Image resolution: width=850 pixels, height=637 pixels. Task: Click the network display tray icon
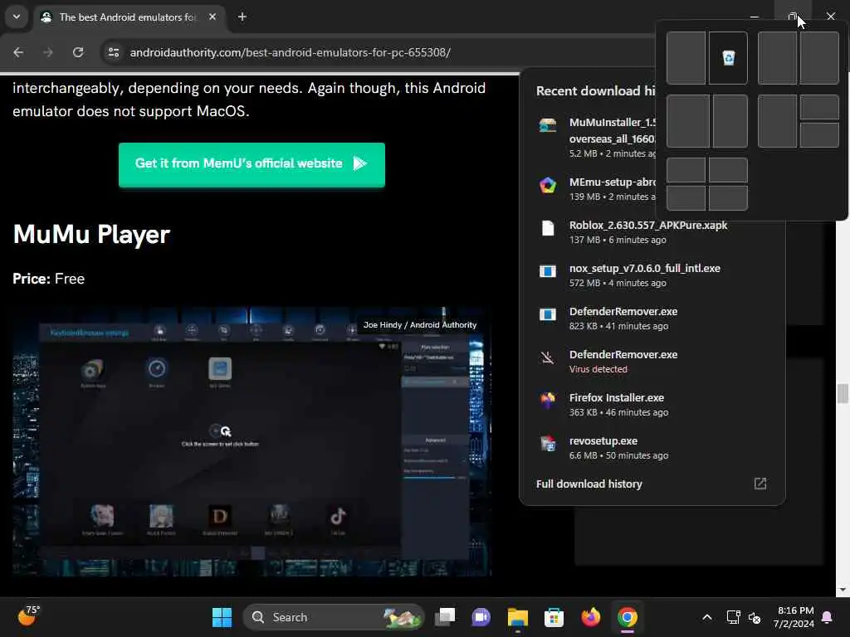coord(733,617)
